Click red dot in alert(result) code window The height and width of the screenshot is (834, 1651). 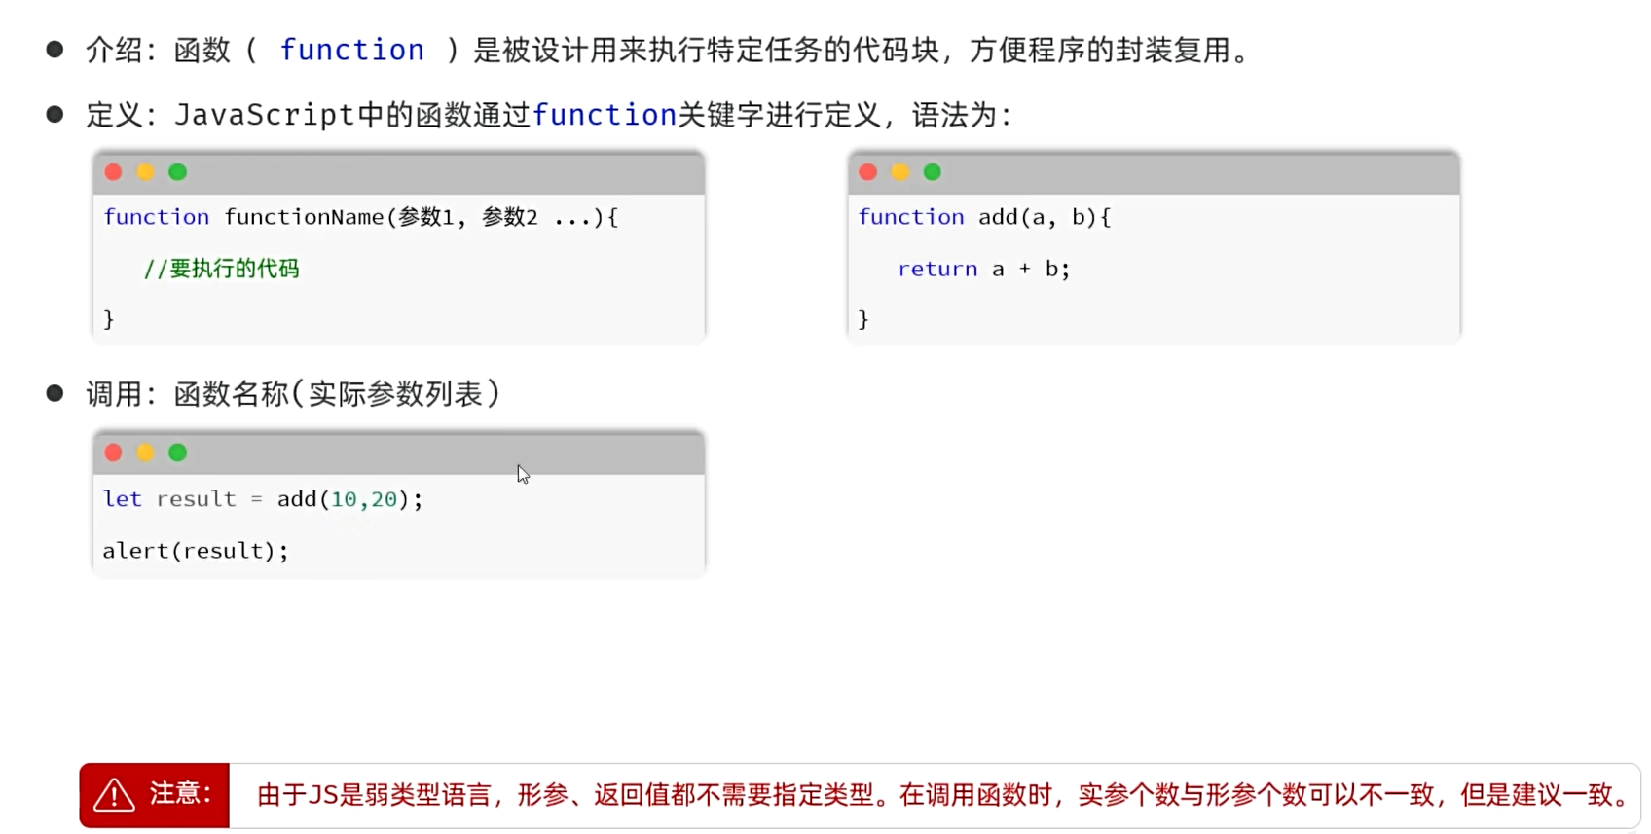[x=113, y=453]
